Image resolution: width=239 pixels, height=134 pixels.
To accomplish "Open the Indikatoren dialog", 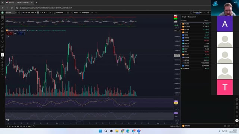I will coord(58,13).
